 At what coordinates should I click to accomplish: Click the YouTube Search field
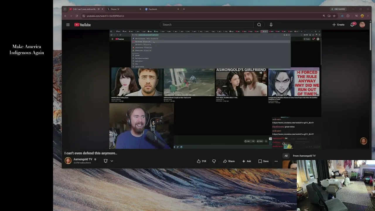pyautogui.click(x=207, y=25)
